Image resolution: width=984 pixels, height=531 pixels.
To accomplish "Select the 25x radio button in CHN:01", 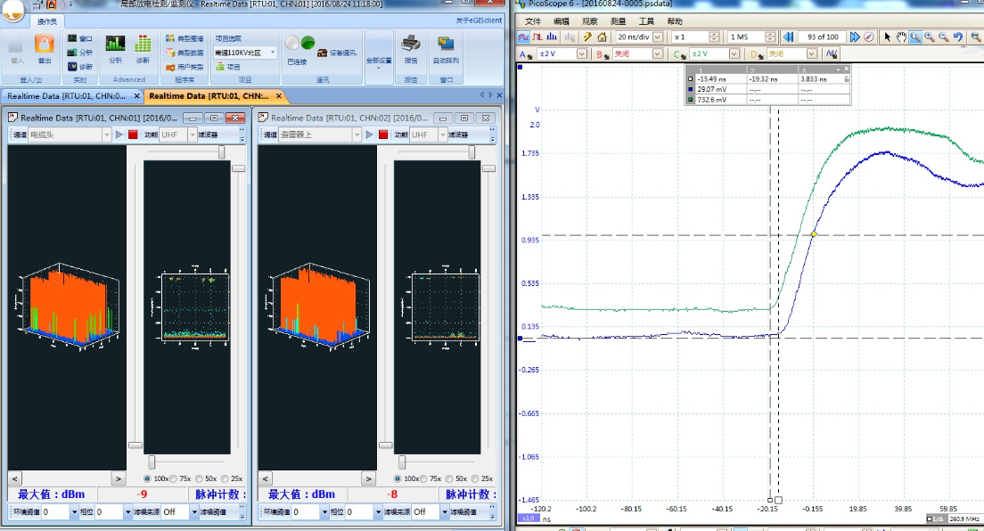I will pyautogui.click(x=225, y=478).
